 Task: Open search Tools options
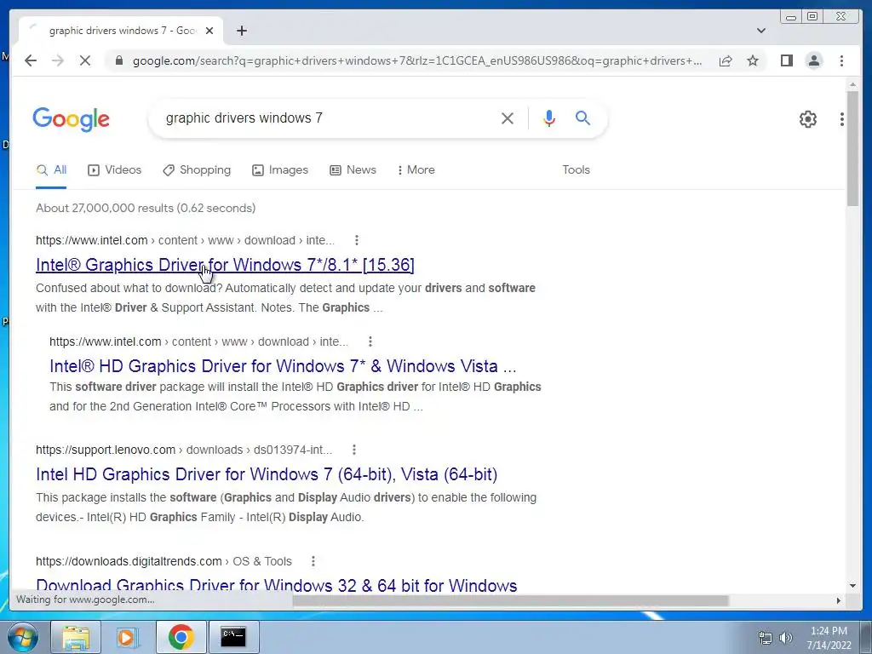point(576,170)
